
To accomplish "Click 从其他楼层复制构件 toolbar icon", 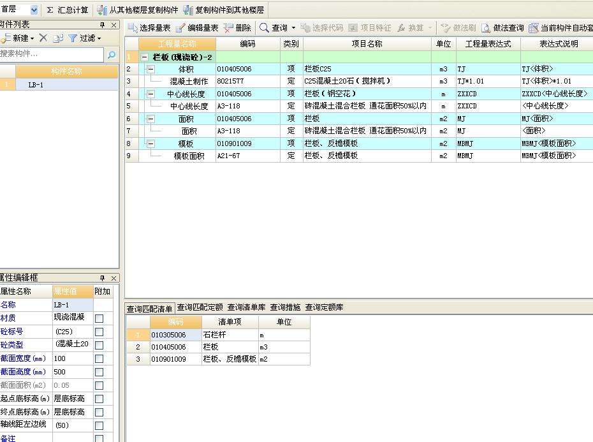I will (x=102, y=10).
